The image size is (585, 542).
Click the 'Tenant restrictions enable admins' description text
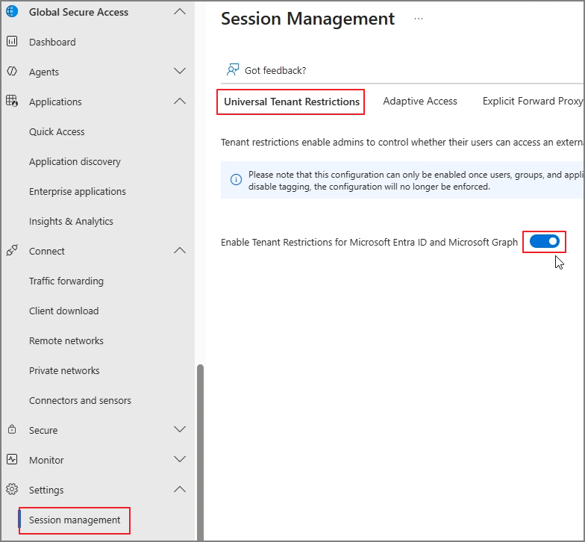401,142
